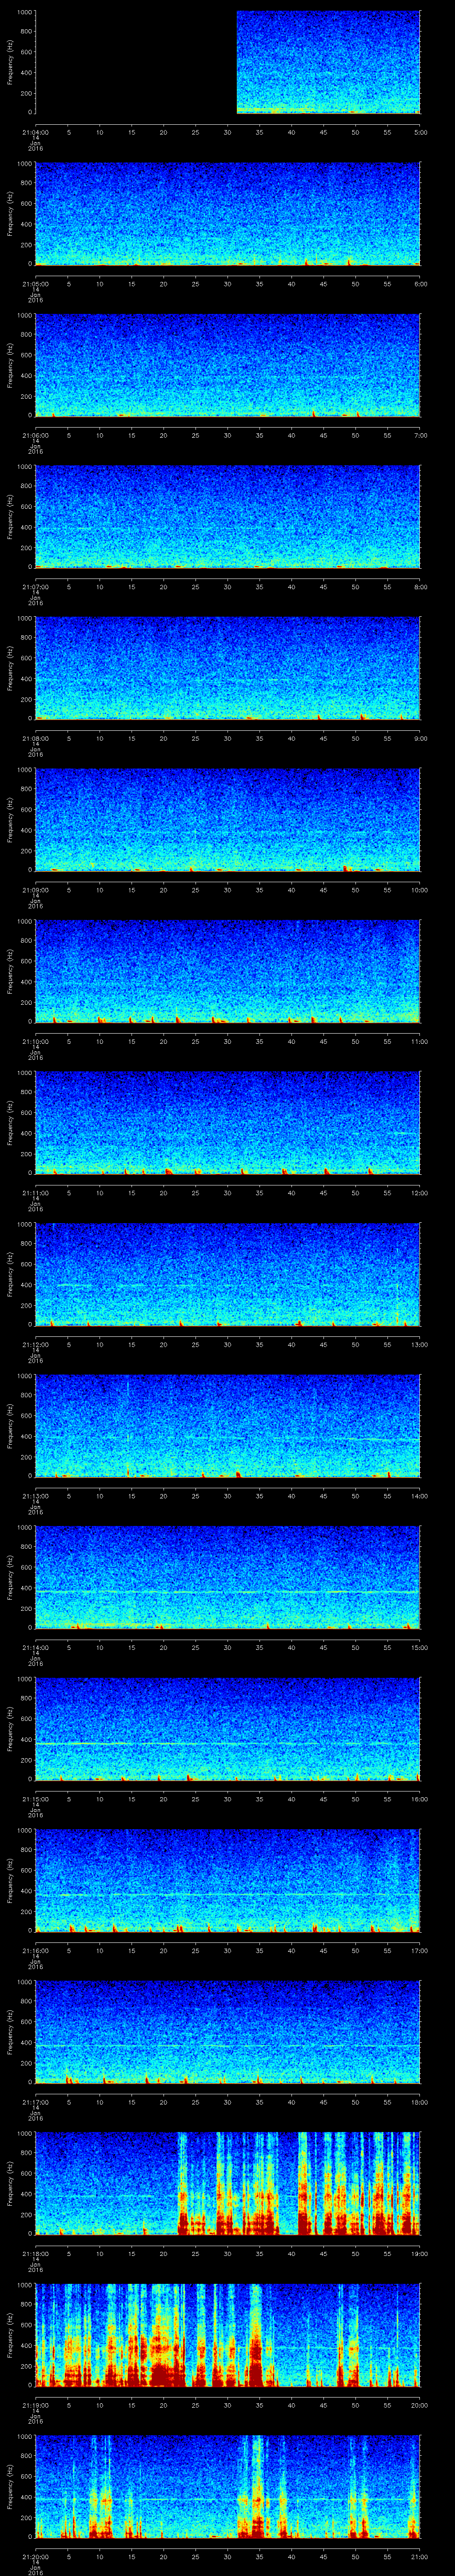Click the '16:00' end time label

point(420,1799)
